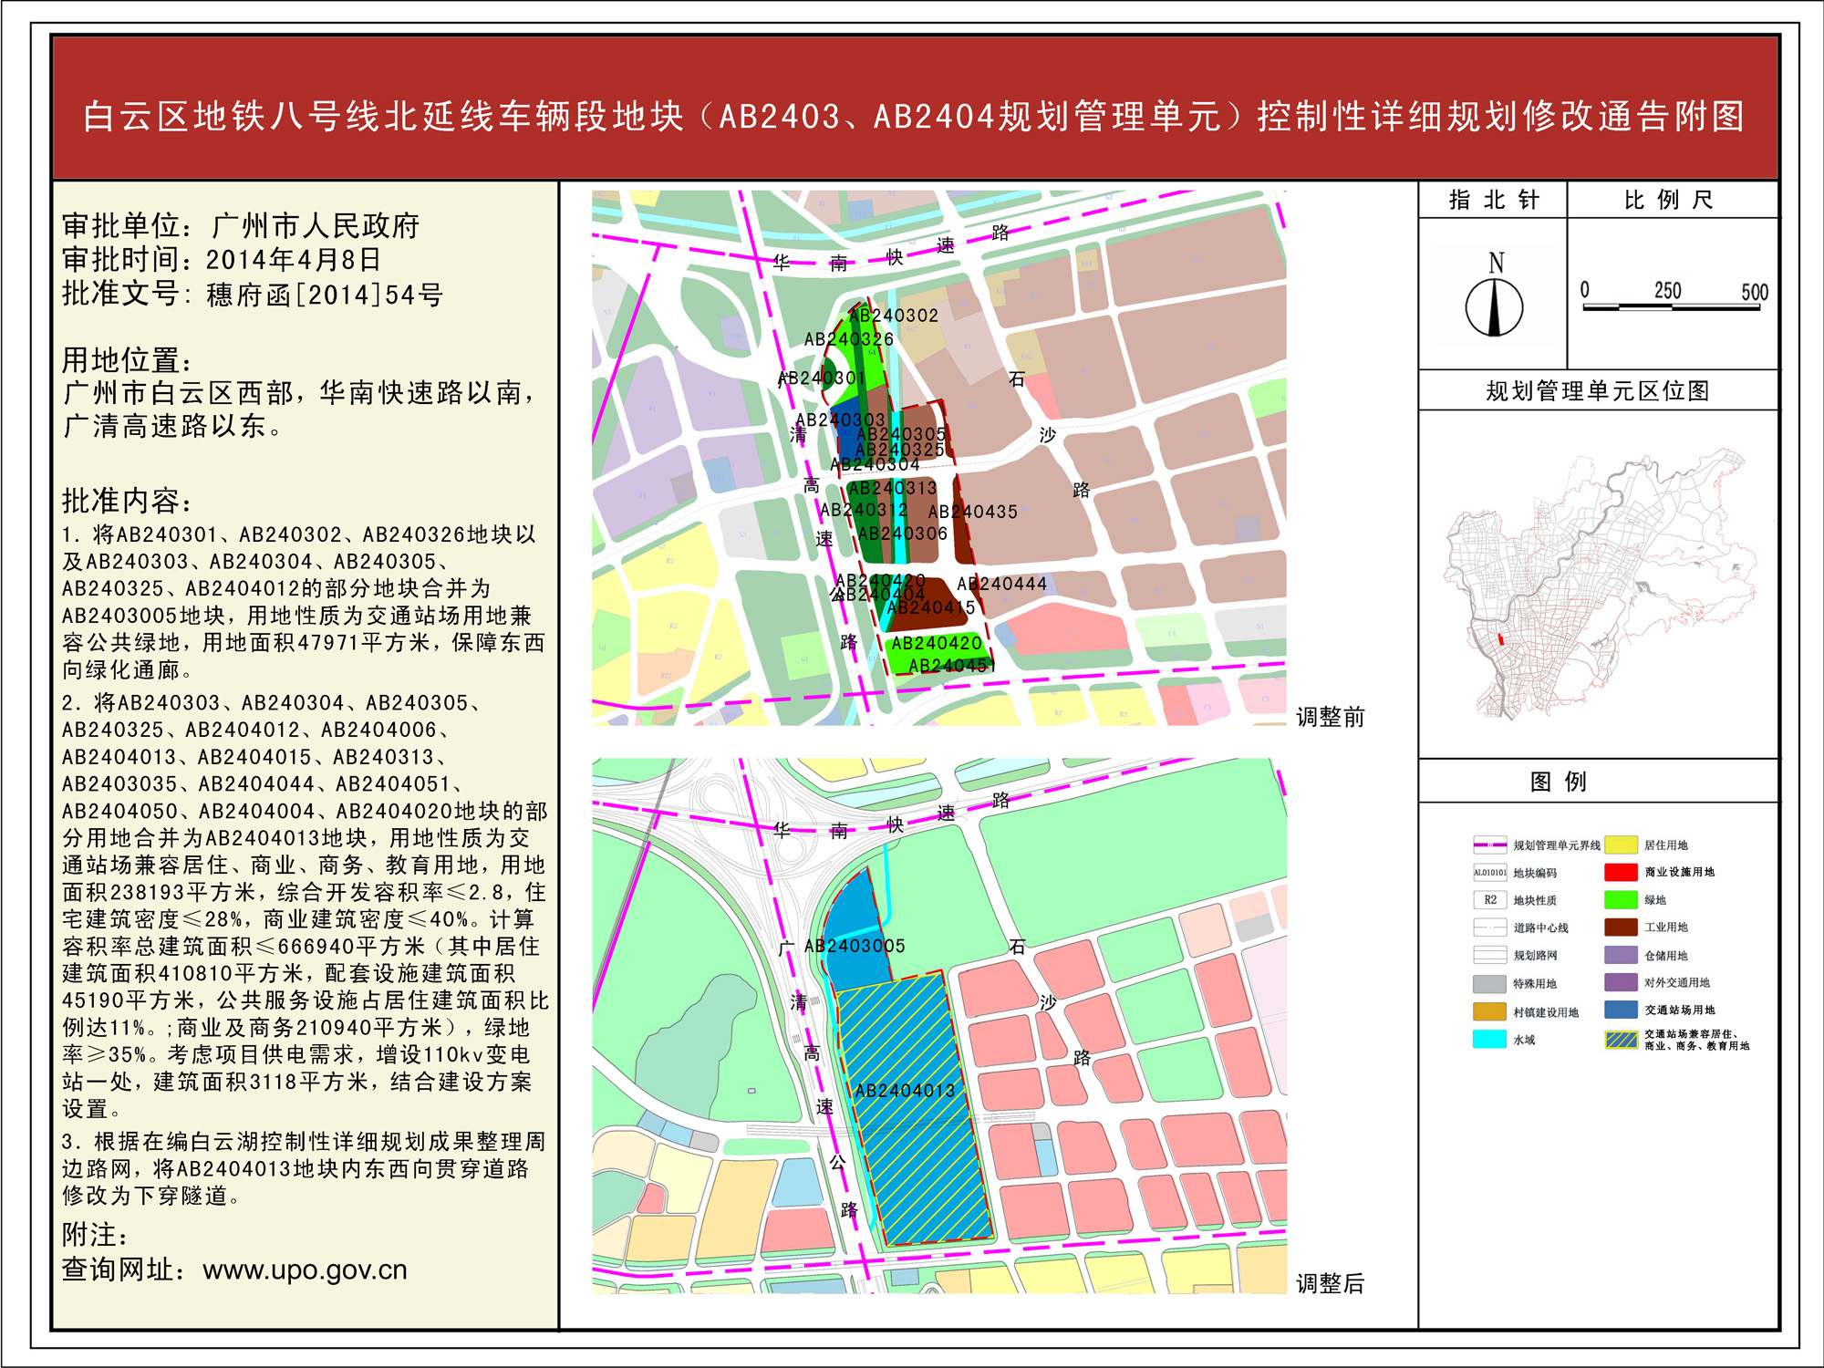This screenshot has width=1824, height=1368.
Task: Click the R2 地块性质 legend box
Action: (1489, 899)
